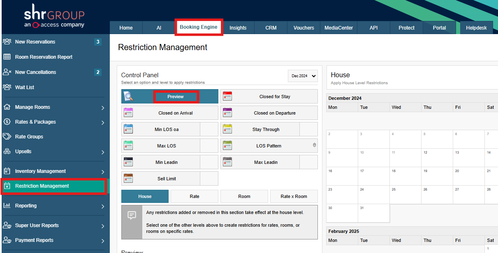
Task: Click the Closed on Arrival button
Action: [x=170, y=113]
